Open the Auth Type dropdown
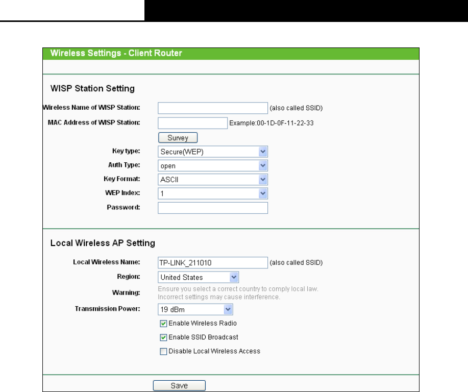This screenshot has height=392, width=468. click(212, 166)
